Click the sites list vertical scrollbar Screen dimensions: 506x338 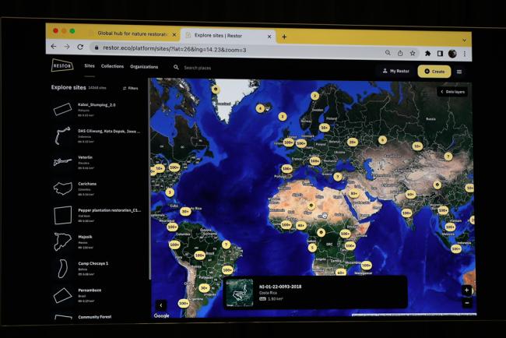pos(149,179)
